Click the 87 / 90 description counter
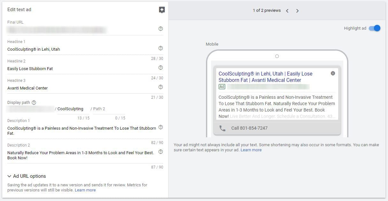This screenshot has height=201, width=388. coord(157,167)
